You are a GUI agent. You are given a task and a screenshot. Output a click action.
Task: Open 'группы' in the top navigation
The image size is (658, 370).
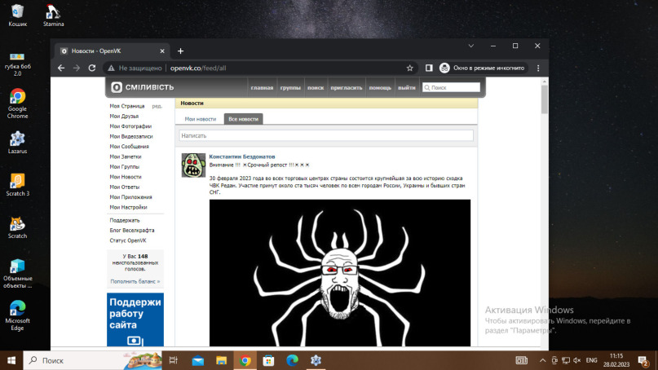(289, 87)
